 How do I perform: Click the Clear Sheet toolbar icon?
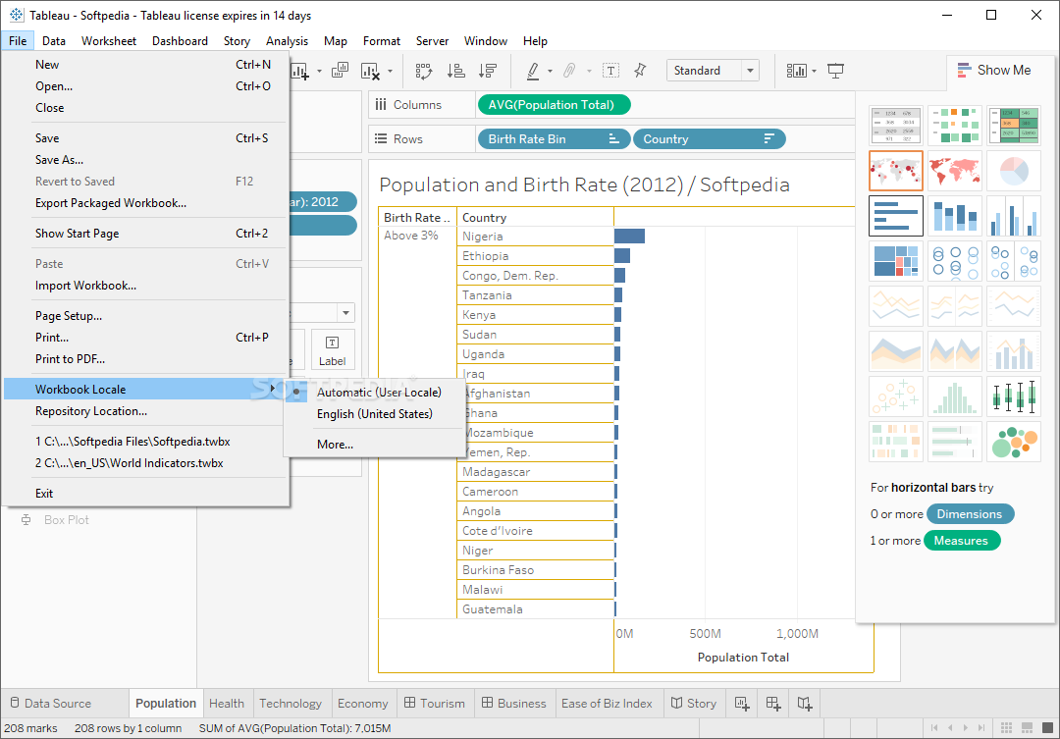(x=370, y=71)
